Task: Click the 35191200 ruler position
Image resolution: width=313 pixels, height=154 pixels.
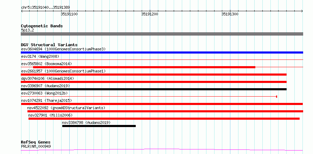Action: [x=150, y=14]
